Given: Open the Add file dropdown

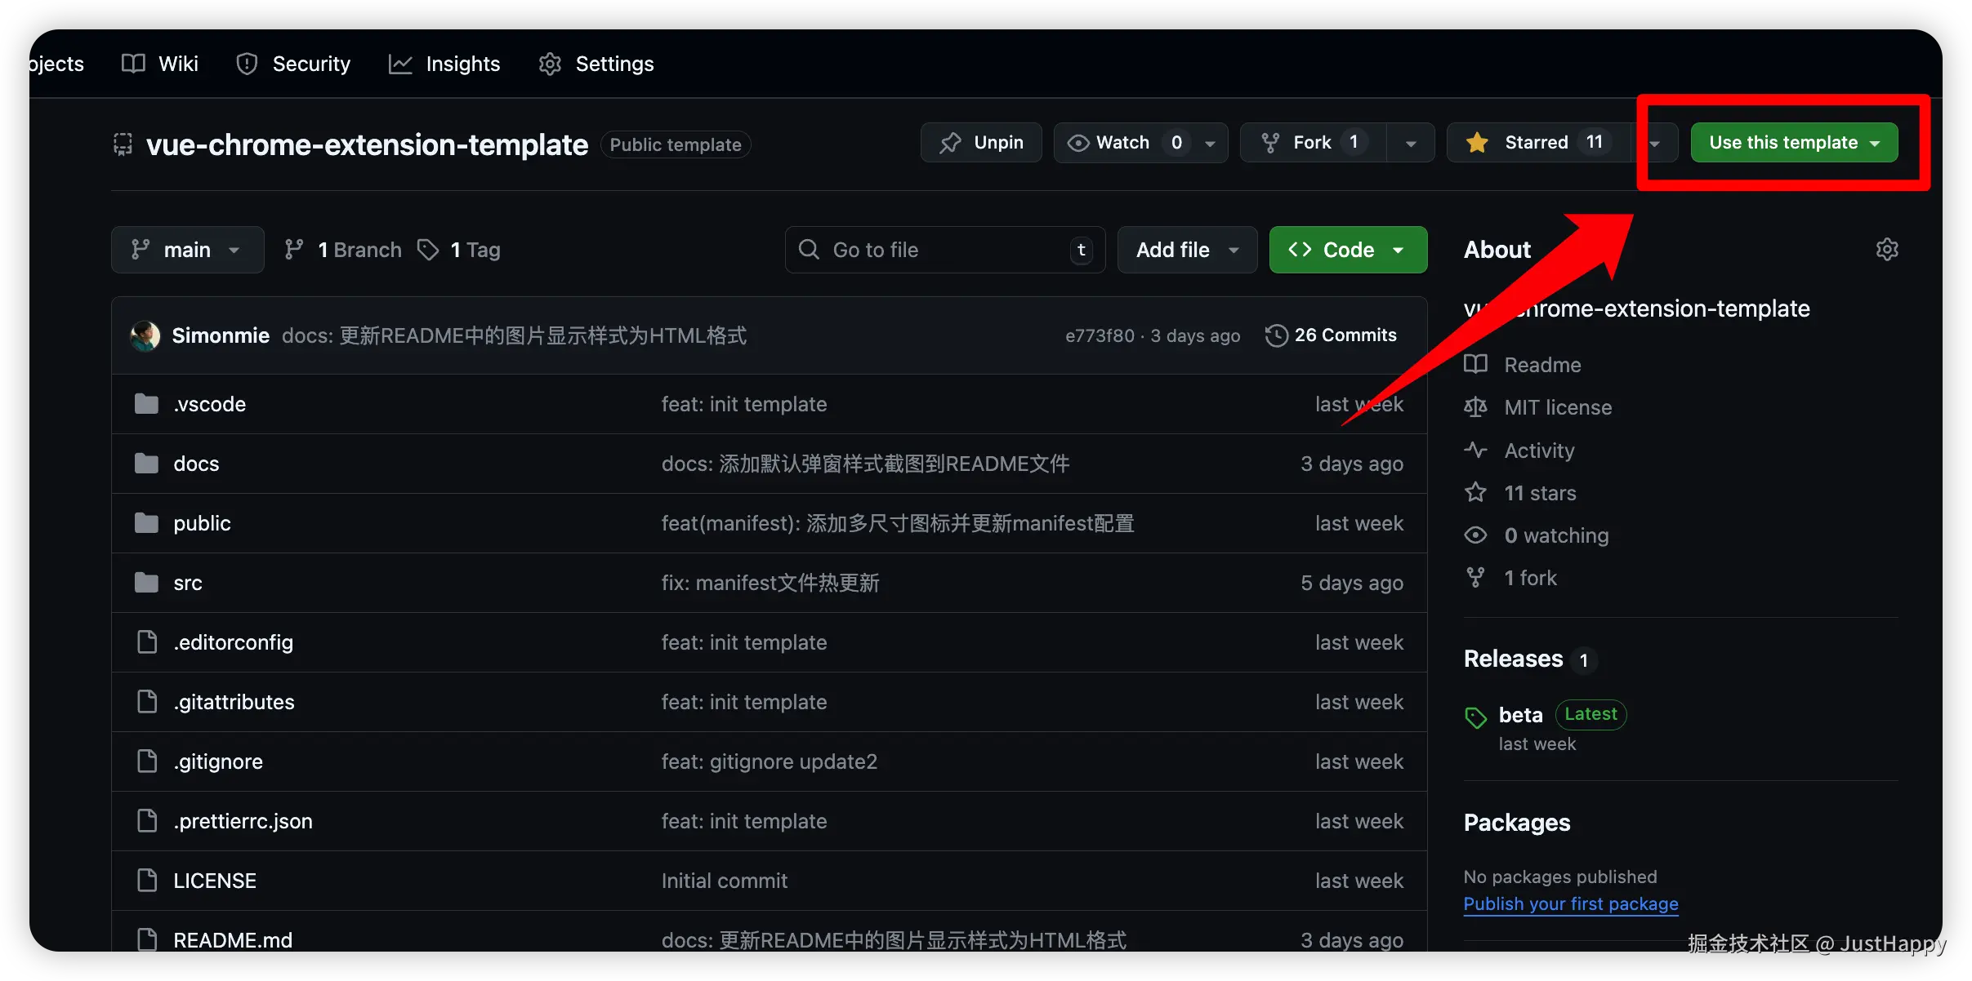Looking at the screenshot, I should [x=1186, y=250].
